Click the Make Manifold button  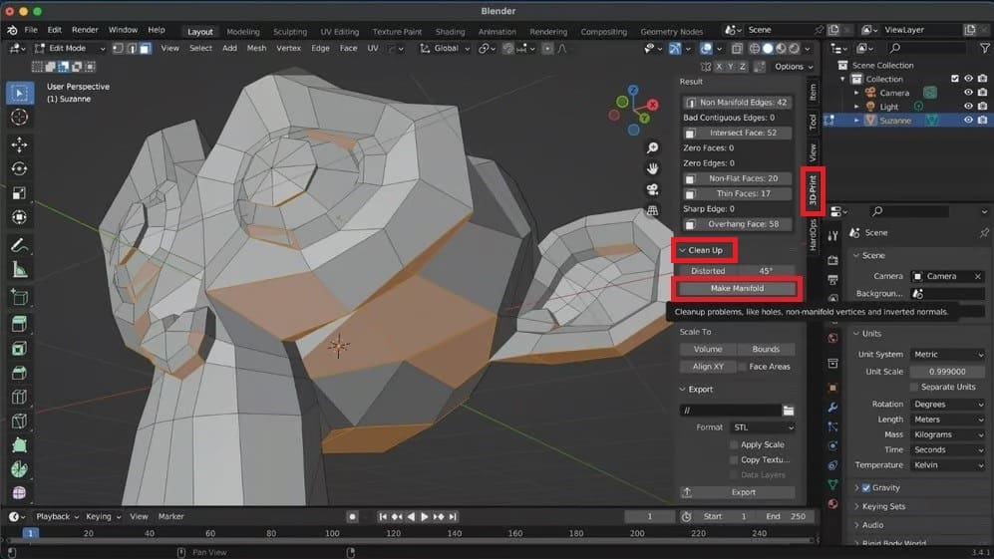click(x=737, y=288)
